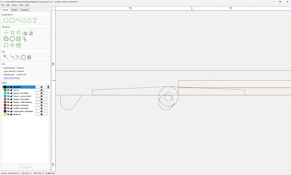Image resolution: width=291 pixels, height=175 pixels.
Task: Click the red Small V layer swatch
Action: (5, 108)
